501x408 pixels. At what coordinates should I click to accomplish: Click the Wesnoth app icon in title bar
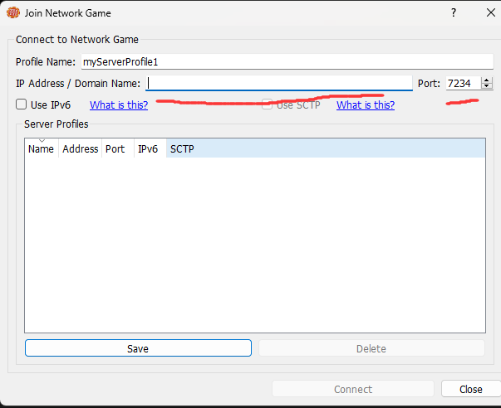[x=12, y=13]
